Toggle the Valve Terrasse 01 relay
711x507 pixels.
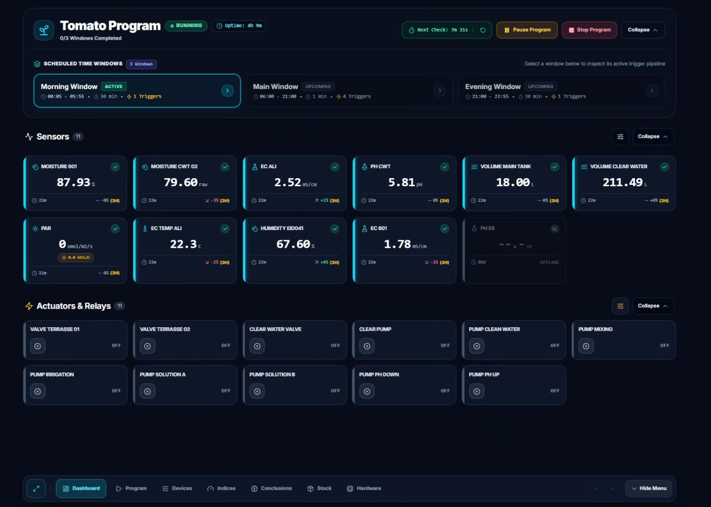tap(38, 346)
